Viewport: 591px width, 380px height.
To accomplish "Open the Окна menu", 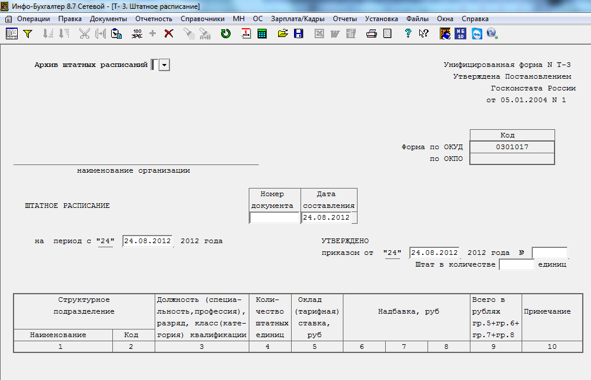I will pos(445,19).
